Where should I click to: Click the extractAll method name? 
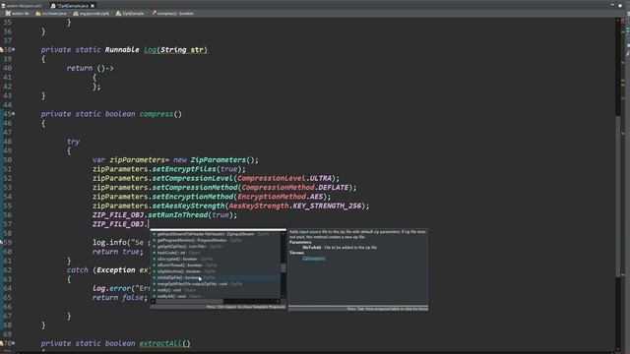pos(160,343)
